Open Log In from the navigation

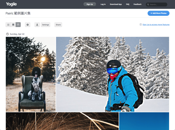point(103,4)
